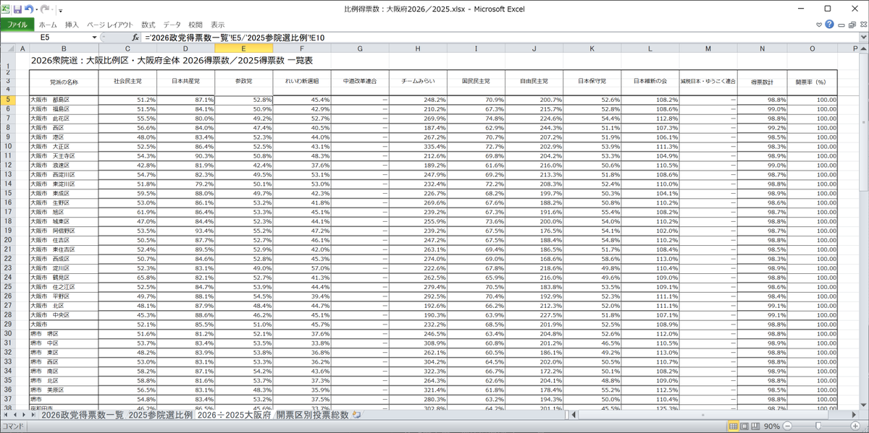Image resolution: width=869 pixels, height=433 pixels.
Task: Expand the formula bar with the chevron
Action: 863,37
